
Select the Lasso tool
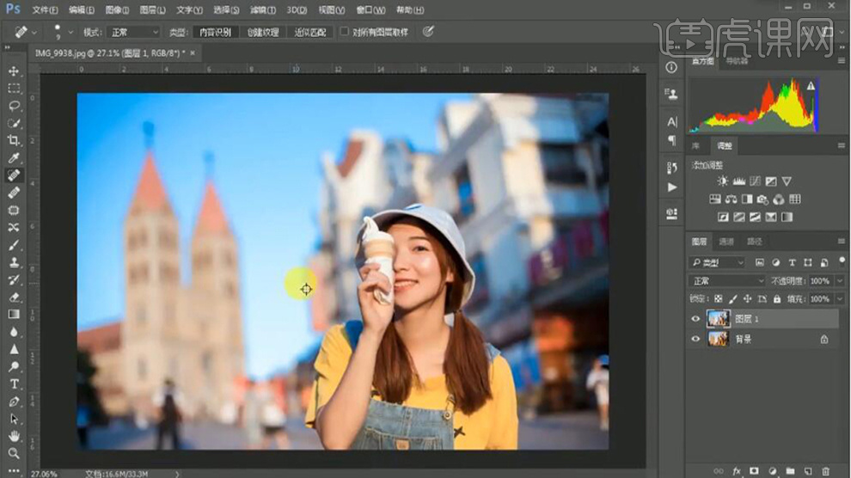pyautogui.click(x=14, y=106)
